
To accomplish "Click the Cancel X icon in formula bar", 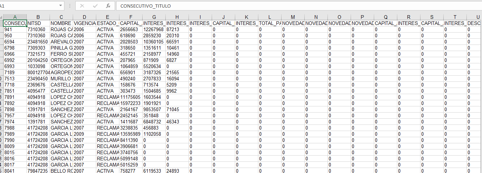I will (82, 6).
